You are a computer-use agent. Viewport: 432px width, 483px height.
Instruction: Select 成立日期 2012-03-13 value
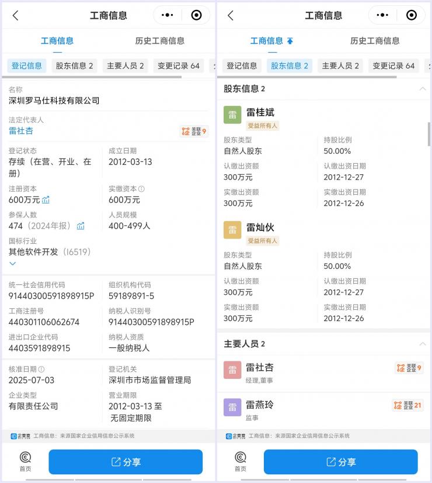click(x=130, y=162)
